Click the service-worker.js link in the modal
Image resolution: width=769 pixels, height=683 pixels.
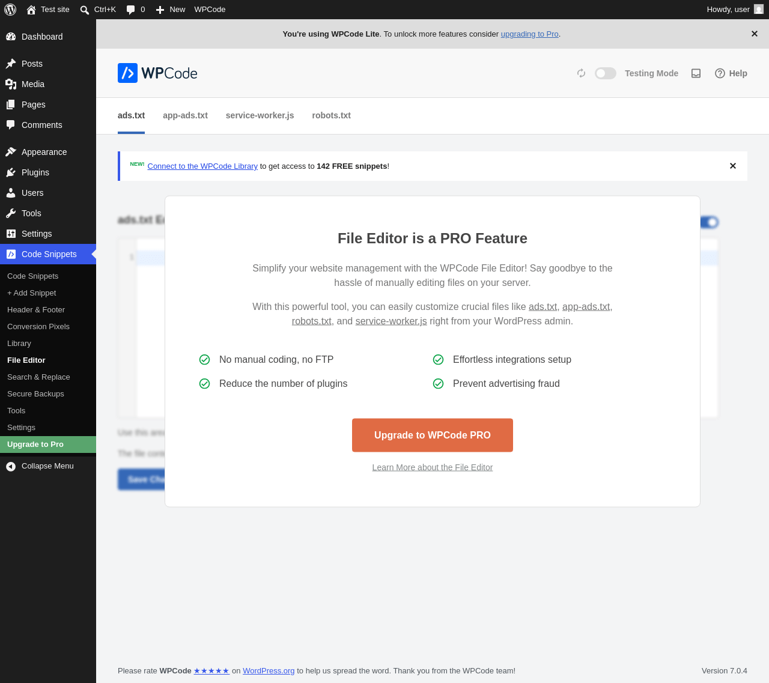point(391,321)
